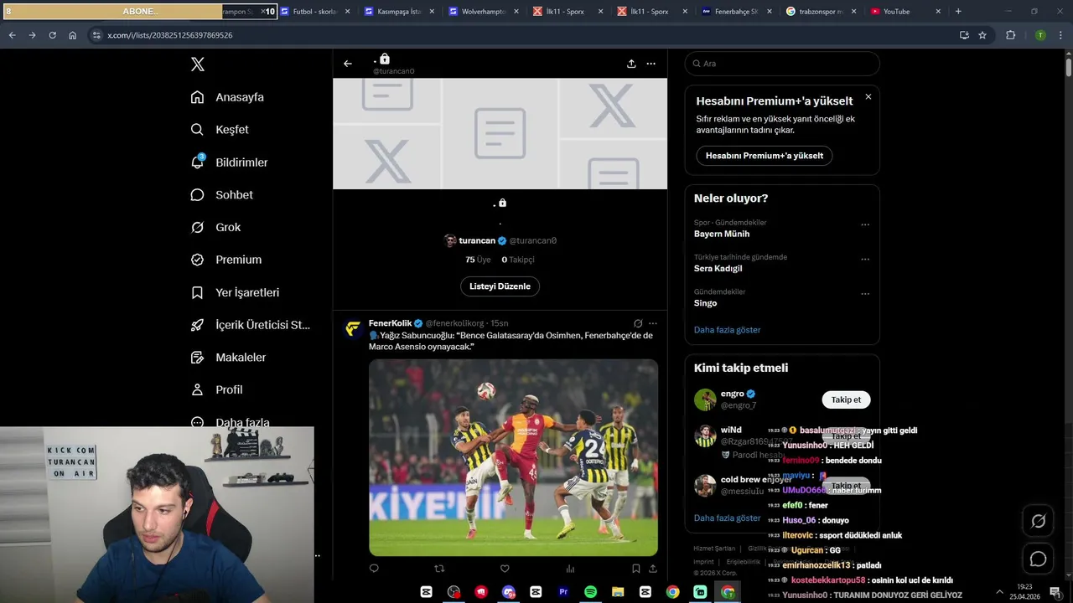Bookmark the FenerKolik tweet
The width and height of the screenshot is (1073, 603).
click(x=636, y=569)
